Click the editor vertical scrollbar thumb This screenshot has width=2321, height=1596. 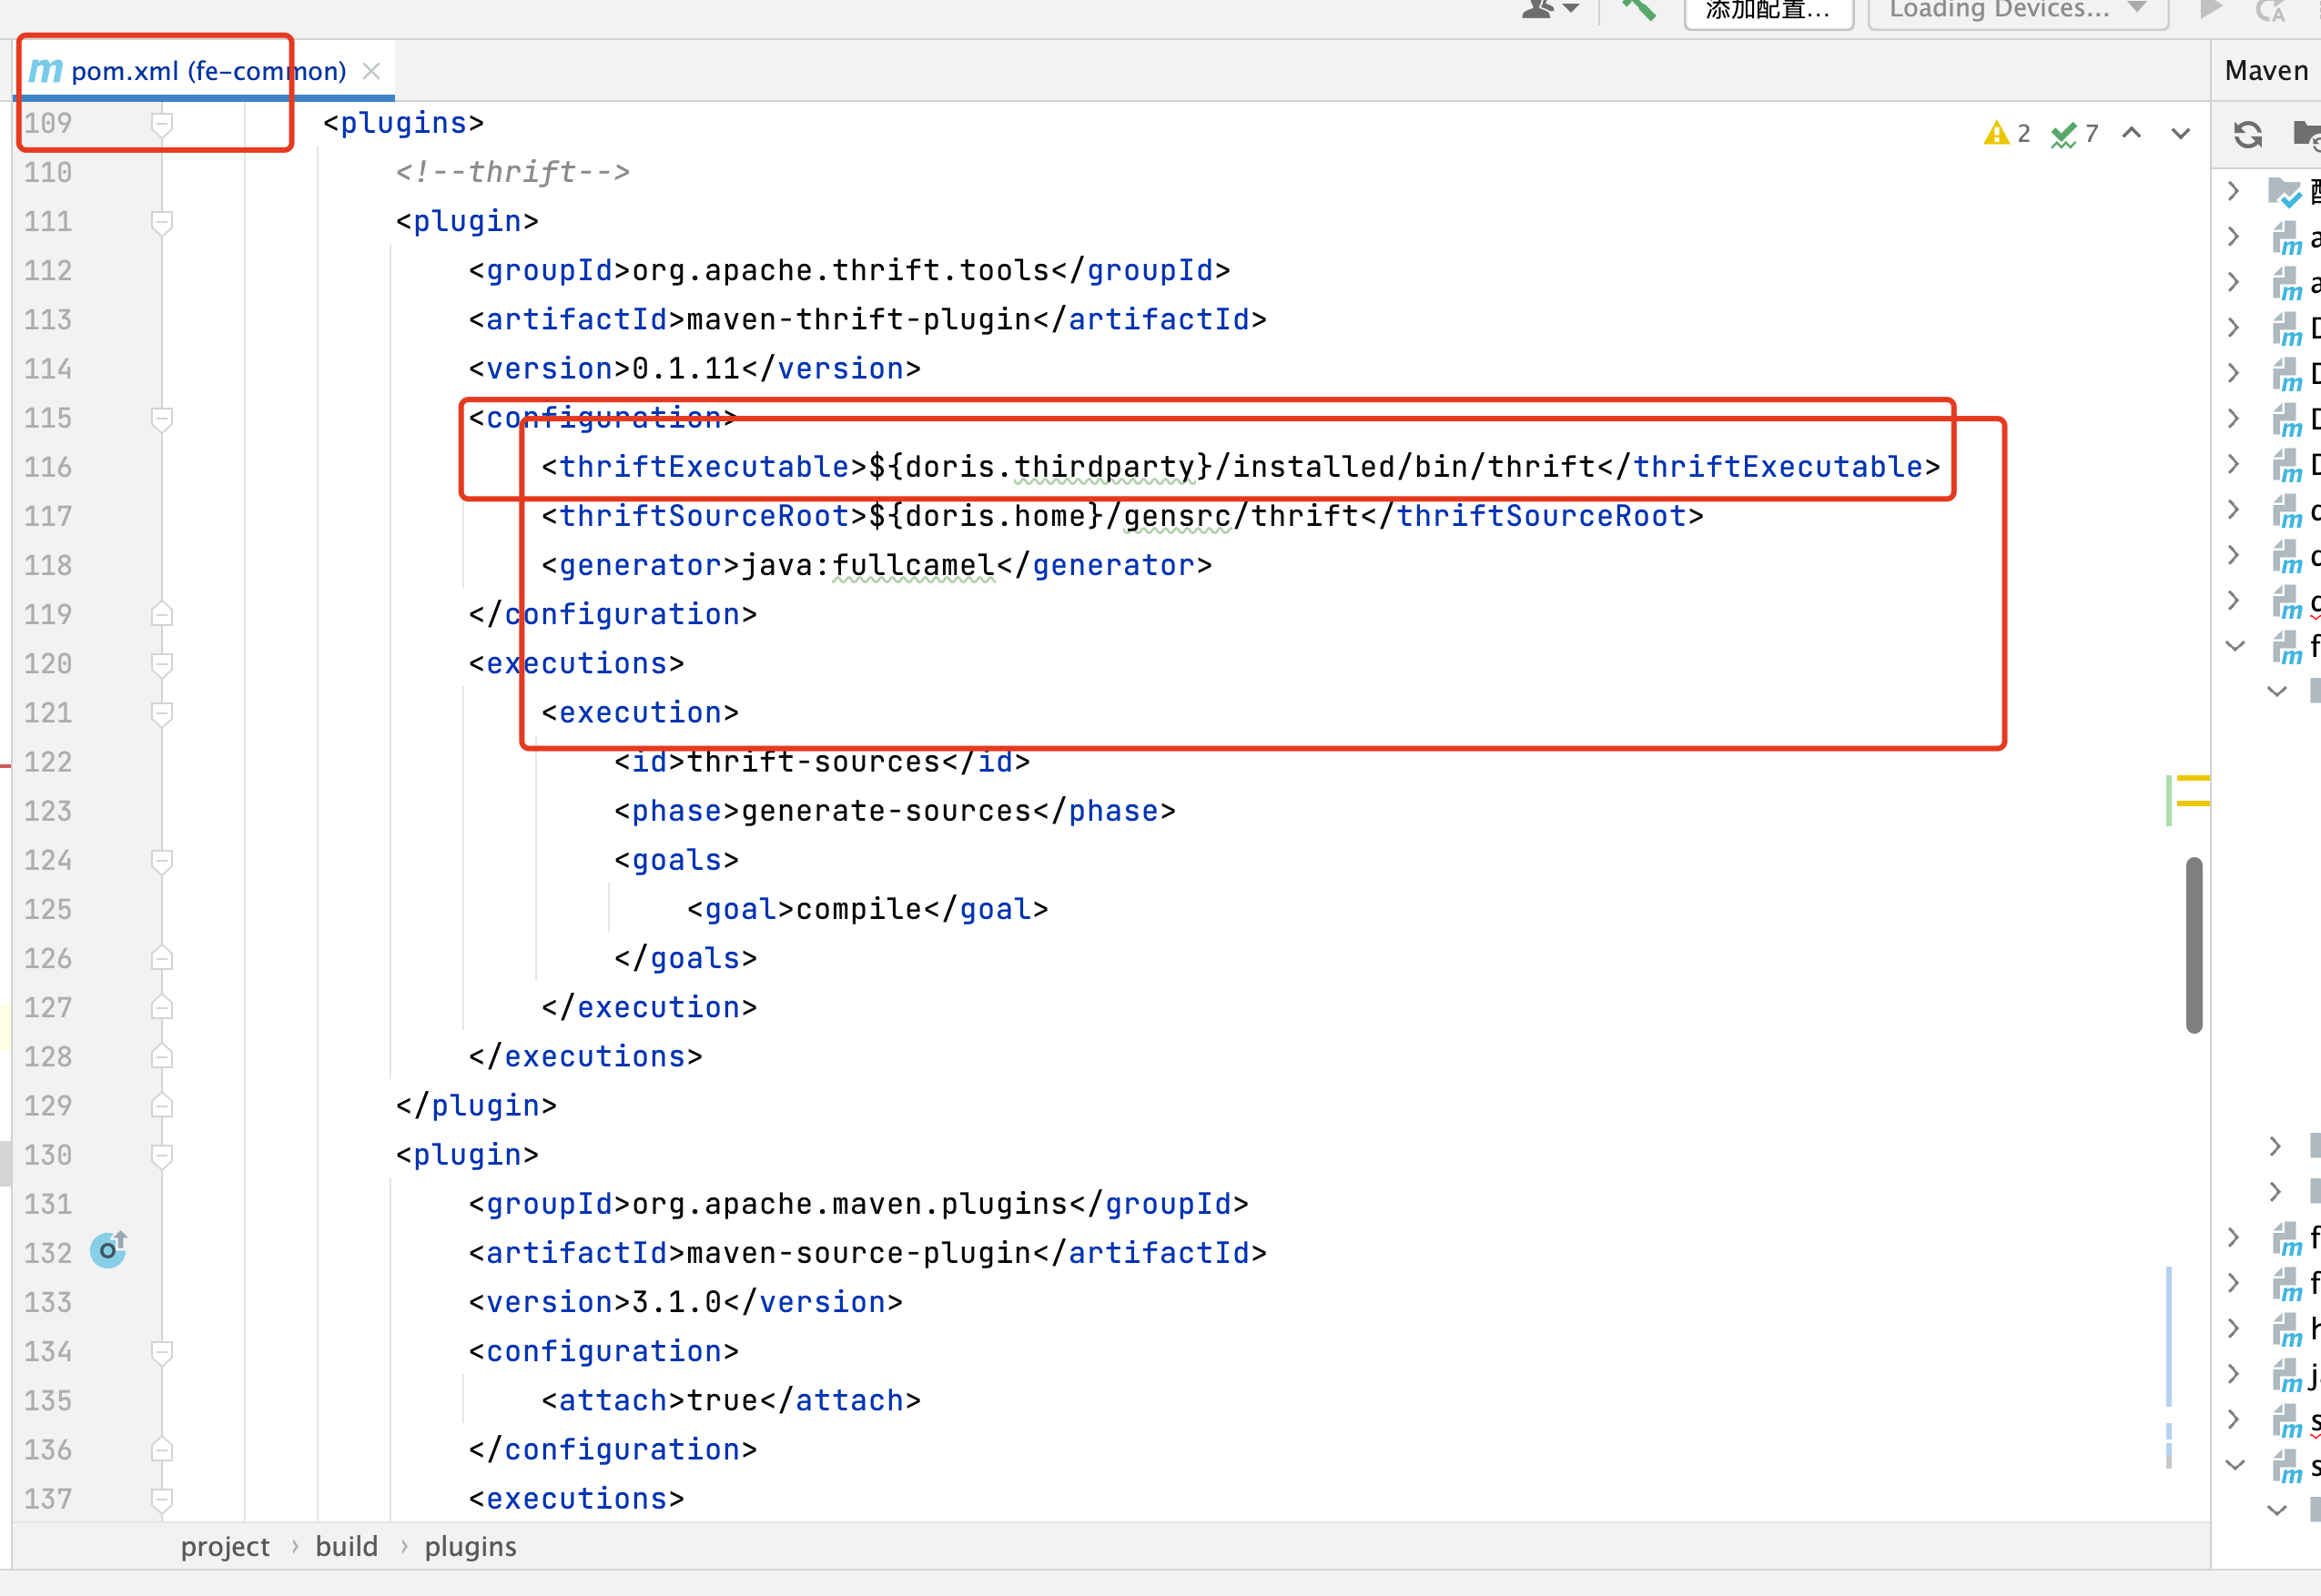coord(2194,944)
